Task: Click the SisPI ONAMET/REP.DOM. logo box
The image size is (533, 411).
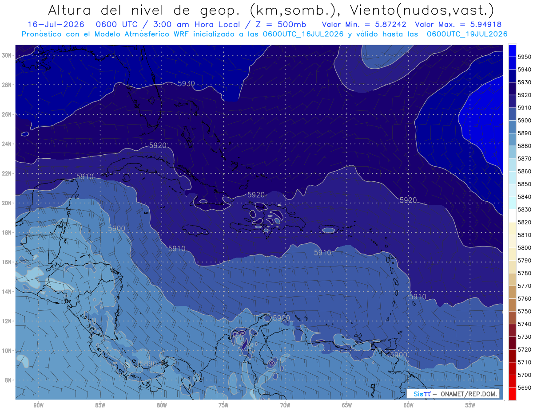Action: coord(453,394)
